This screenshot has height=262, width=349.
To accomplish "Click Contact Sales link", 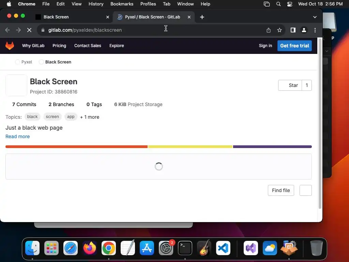I will [x=88, y=46].
